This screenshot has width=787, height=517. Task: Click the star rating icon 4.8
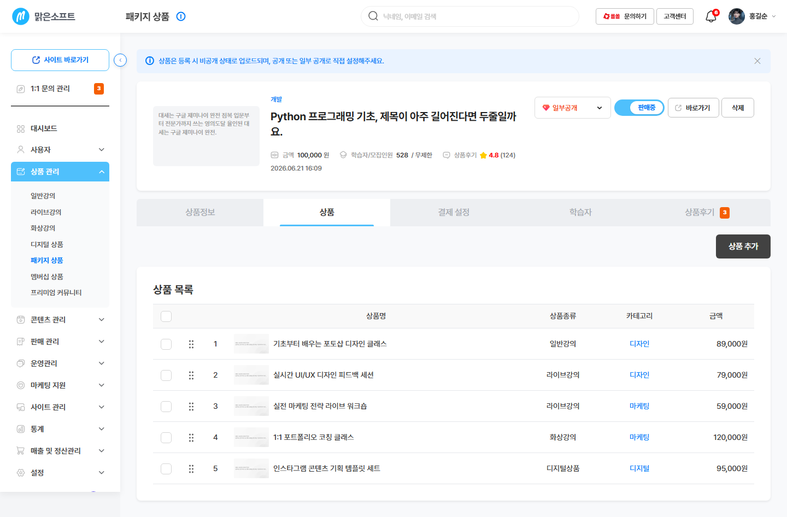coord(483,155)
